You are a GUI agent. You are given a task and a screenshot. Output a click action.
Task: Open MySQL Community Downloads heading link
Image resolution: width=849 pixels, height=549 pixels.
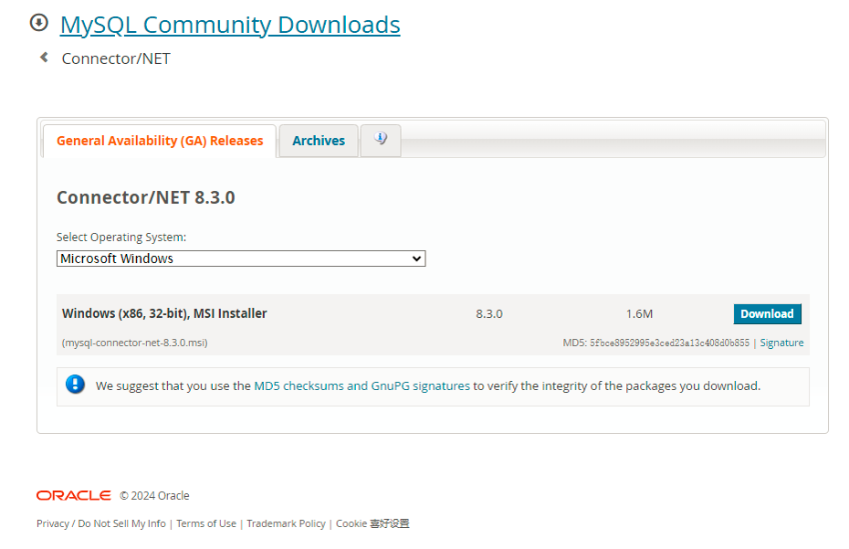coord(230,25)
